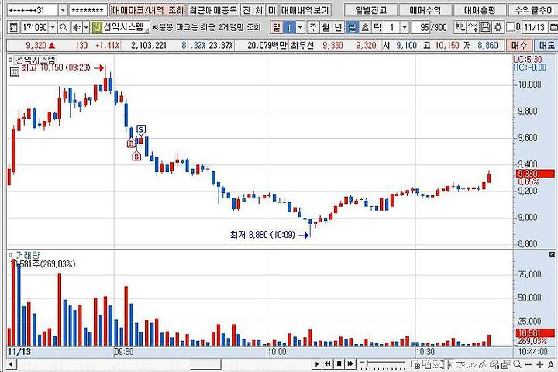Click the rewind double-arrow button
This screenshot has width=558, height=372.
327,363
